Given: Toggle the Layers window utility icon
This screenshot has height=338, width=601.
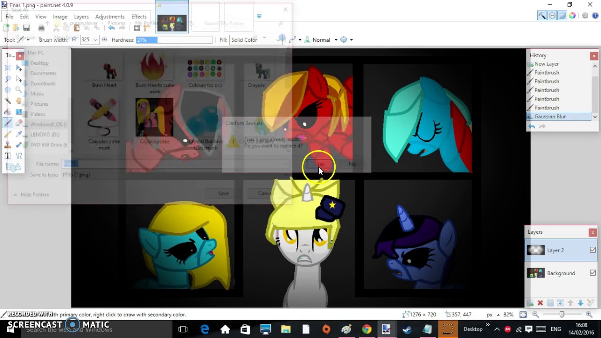Looking at the screenshot, I should pos(562,15).
